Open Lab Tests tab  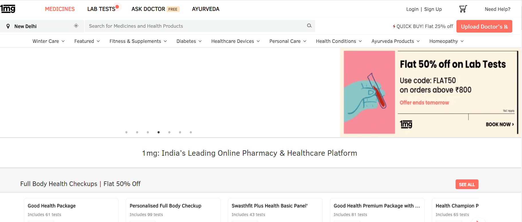point(101,9)
